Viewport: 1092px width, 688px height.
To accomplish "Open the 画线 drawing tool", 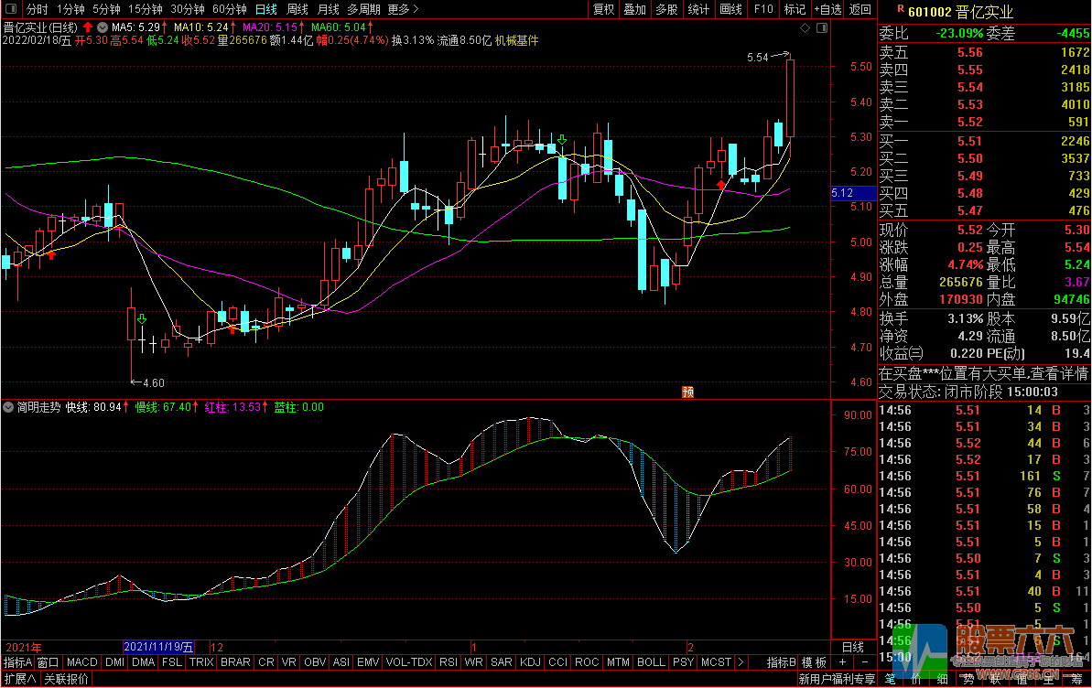I will tap(730, 9).
